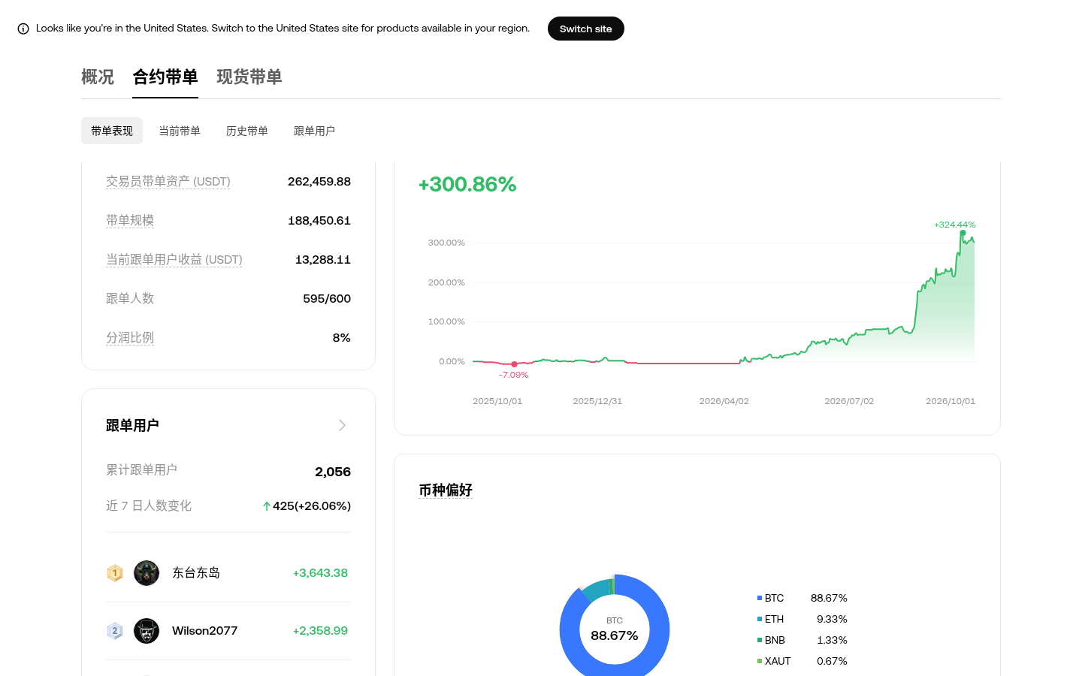The height and width of the screenshot is (676, 1082).
Task: Open the 现货带单 tab
Action: [x=249, y=77]
